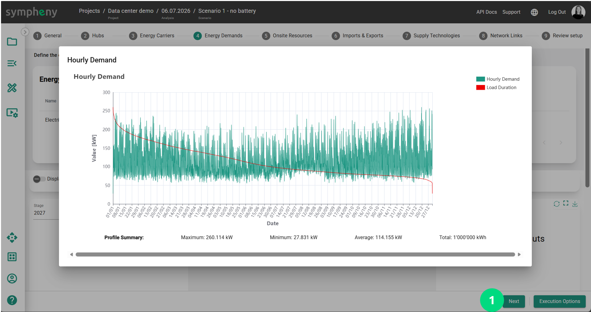Click the download icon

(x=575, y=204)
